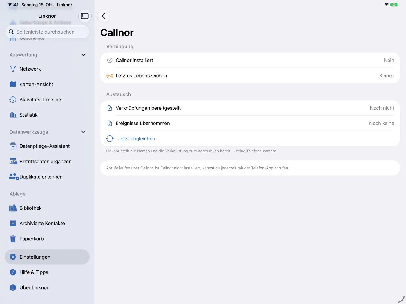Image resolution: width=406 pixels, height=304 pixels.
Task: Click the 'Nein' status value
Action: pyautogui.click(x=389, y=60)
